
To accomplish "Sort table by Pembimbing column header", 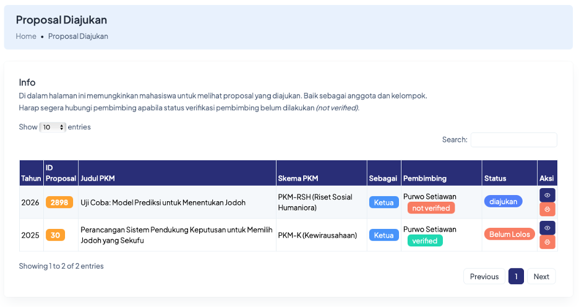I will 442,173.
